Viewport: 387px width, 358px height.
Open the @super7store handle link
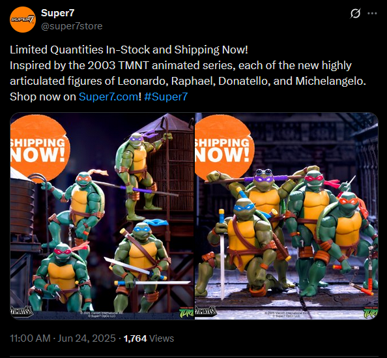point(72,26)
